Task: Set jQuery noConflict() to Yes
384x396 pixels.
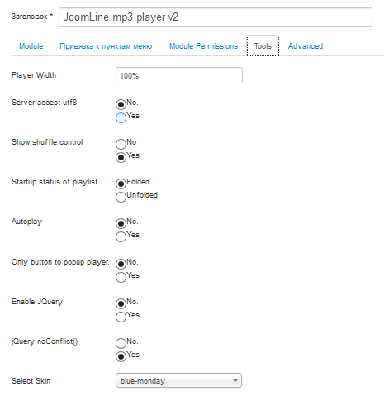Action: pos(121,356)
